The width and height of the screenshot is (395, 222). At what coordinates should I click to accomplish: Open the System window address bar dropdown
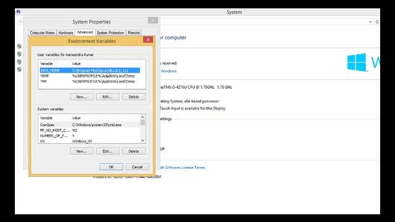point(370,22)
